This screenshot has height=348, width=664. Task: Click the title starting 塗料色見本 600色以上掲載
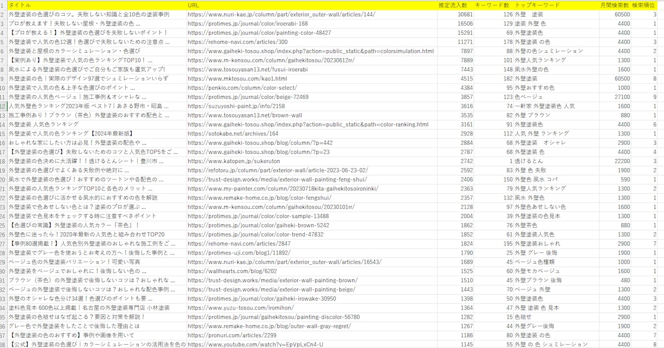[x=89, y=308]
